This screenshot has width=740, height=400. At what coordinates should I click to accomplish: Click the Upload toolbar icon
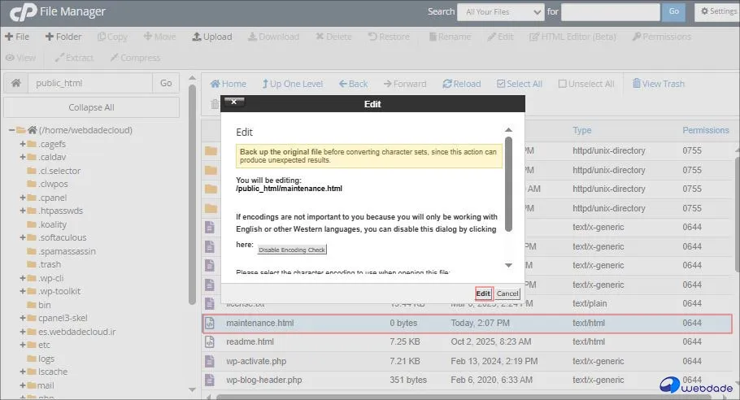[x=197, y=37]
